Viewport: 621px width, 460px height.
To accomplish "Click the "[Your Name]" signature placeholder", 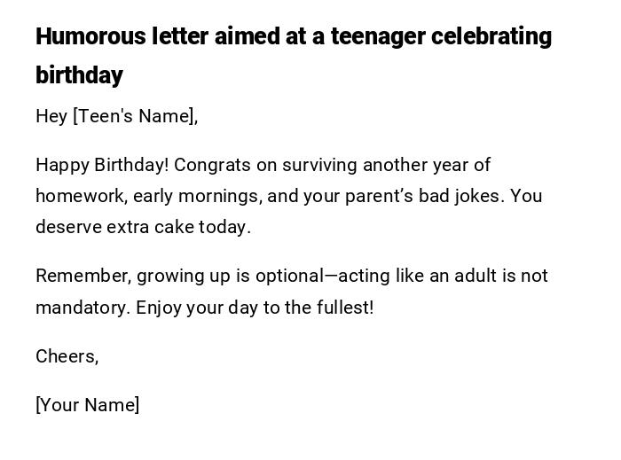I will click(x=87, y=405).
